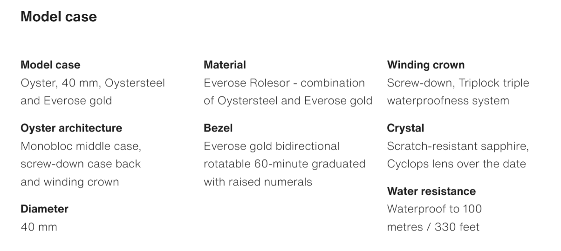Viewport: 561px width, 251px height.
Task: Click the '40 mm' diameter value
Action: tap(39, 227)
